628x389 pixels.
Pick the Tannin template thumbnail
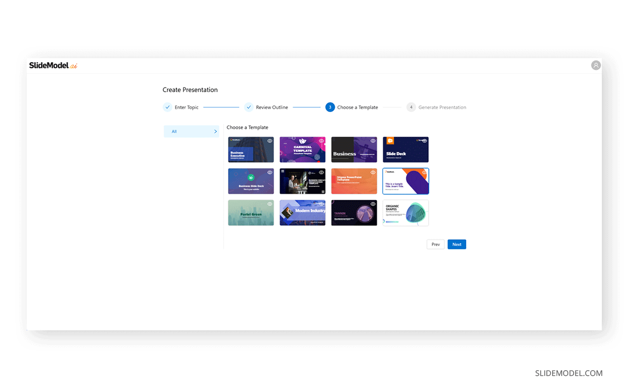tap(354, 213)
